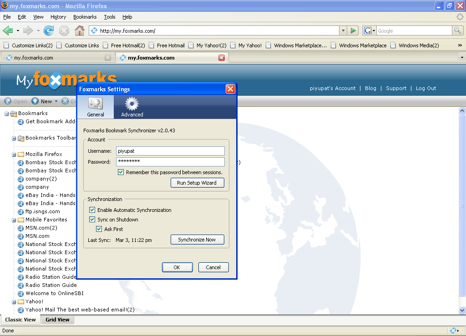Open the URL history dropdown
This screenshot has height=336, width=466.
pyautogui.click(x=343, y=30)
